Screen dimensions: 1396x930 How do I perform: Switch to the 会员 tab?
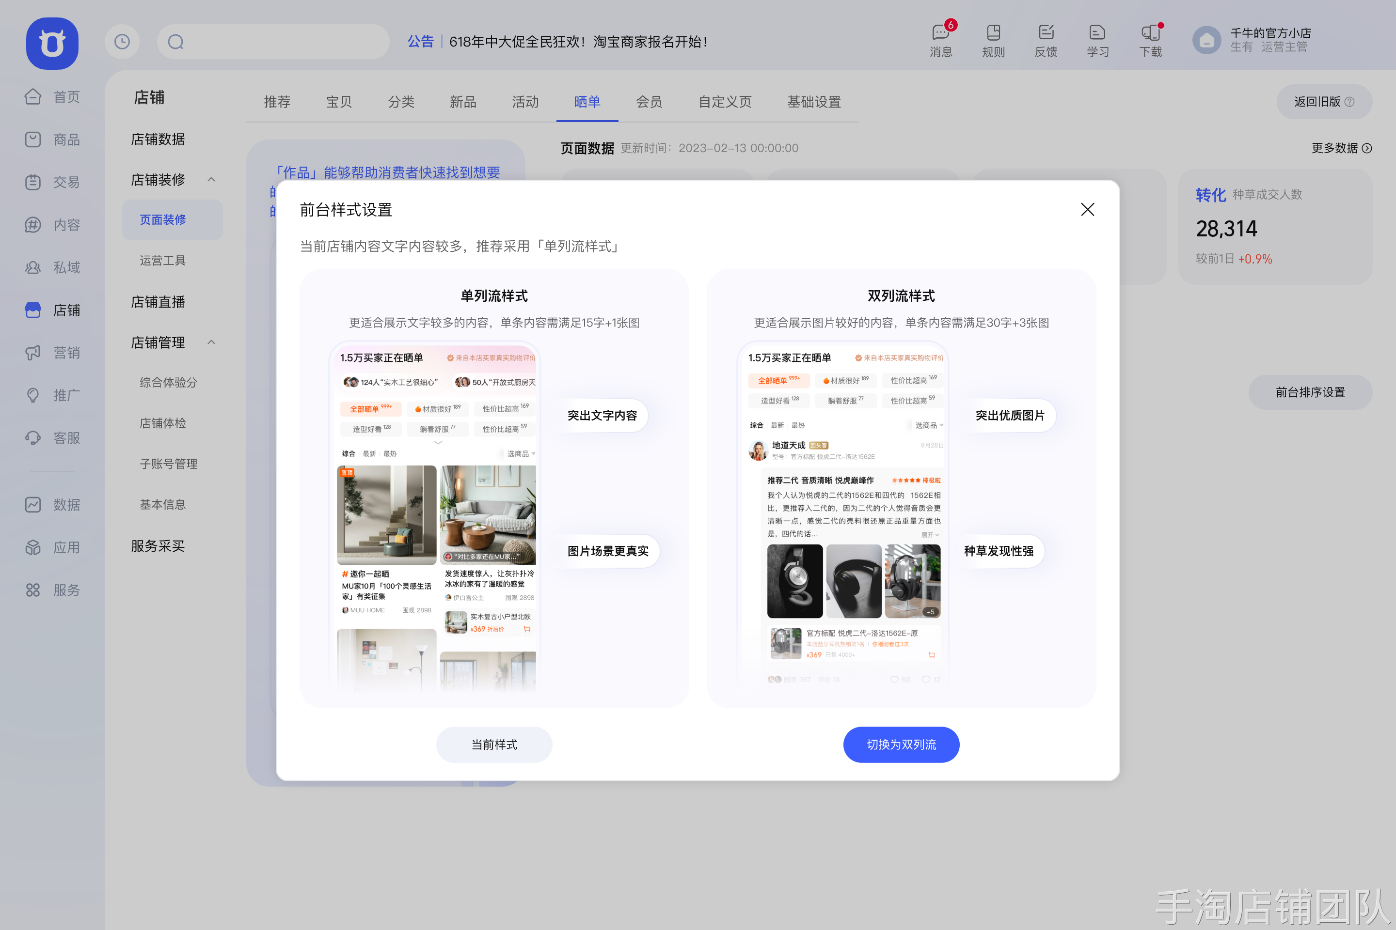coord(650,102)
